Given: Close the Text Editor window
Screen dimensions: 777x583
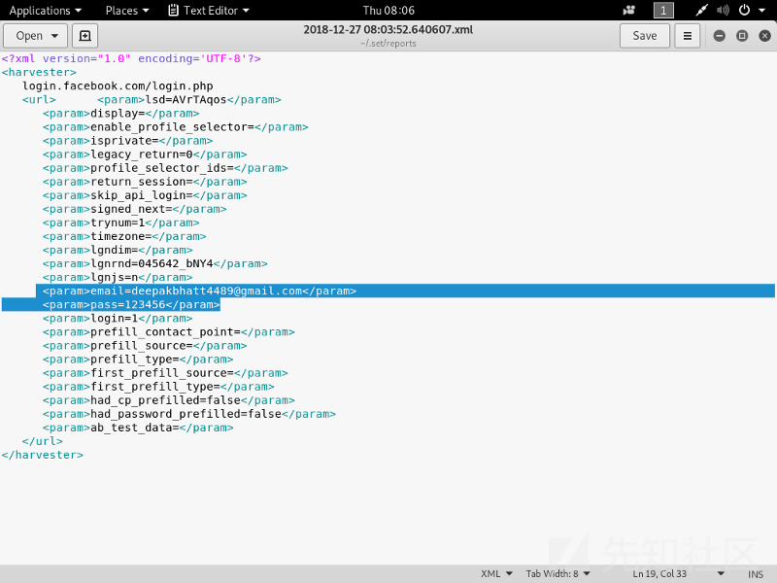Looking at the screenshot, I should [764, 36].
